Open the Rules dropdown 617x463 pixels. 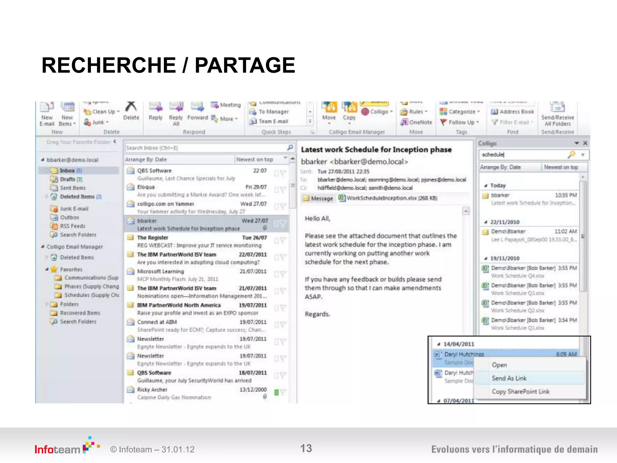coord(414,112)
